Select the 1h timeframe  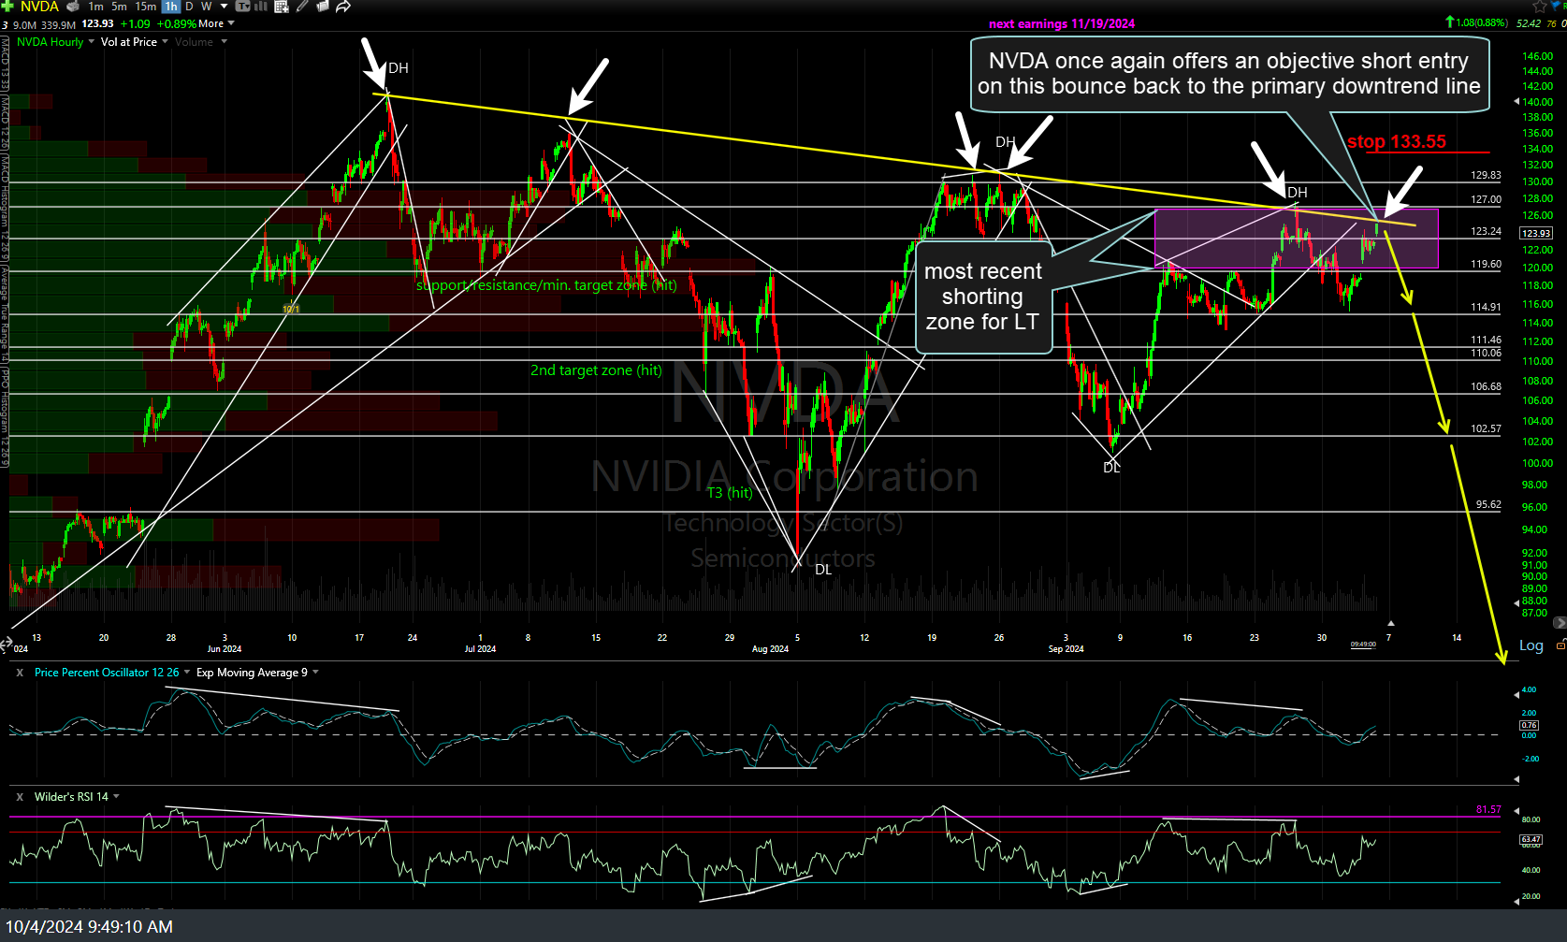pyautogui.click(x=170, y=7)
